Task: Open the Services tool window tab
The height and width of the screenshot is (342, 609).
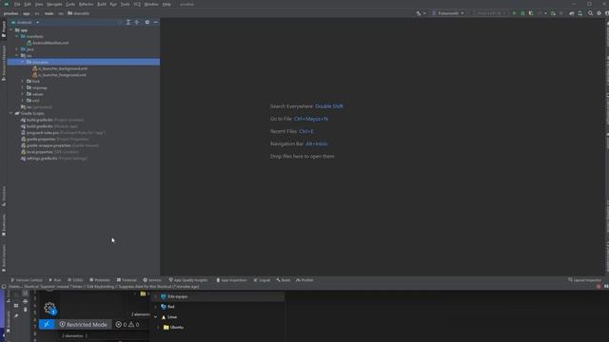Action: tap(152, 280)
